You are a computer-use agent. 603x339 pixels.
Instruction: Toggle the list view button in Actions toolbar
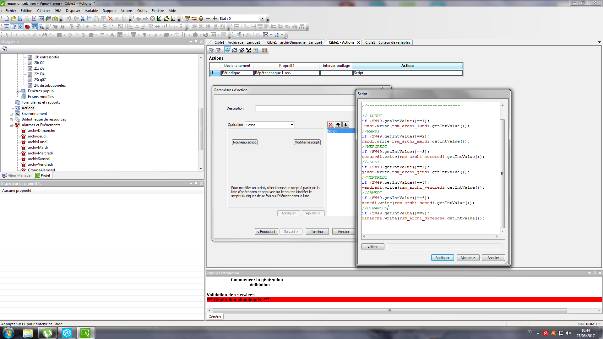(228, 50)
